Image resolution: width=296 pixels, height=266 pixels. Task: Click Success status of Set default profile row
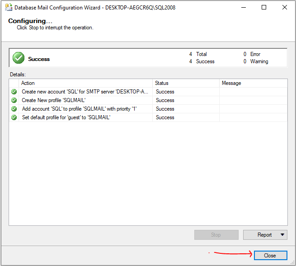point(165,117)
